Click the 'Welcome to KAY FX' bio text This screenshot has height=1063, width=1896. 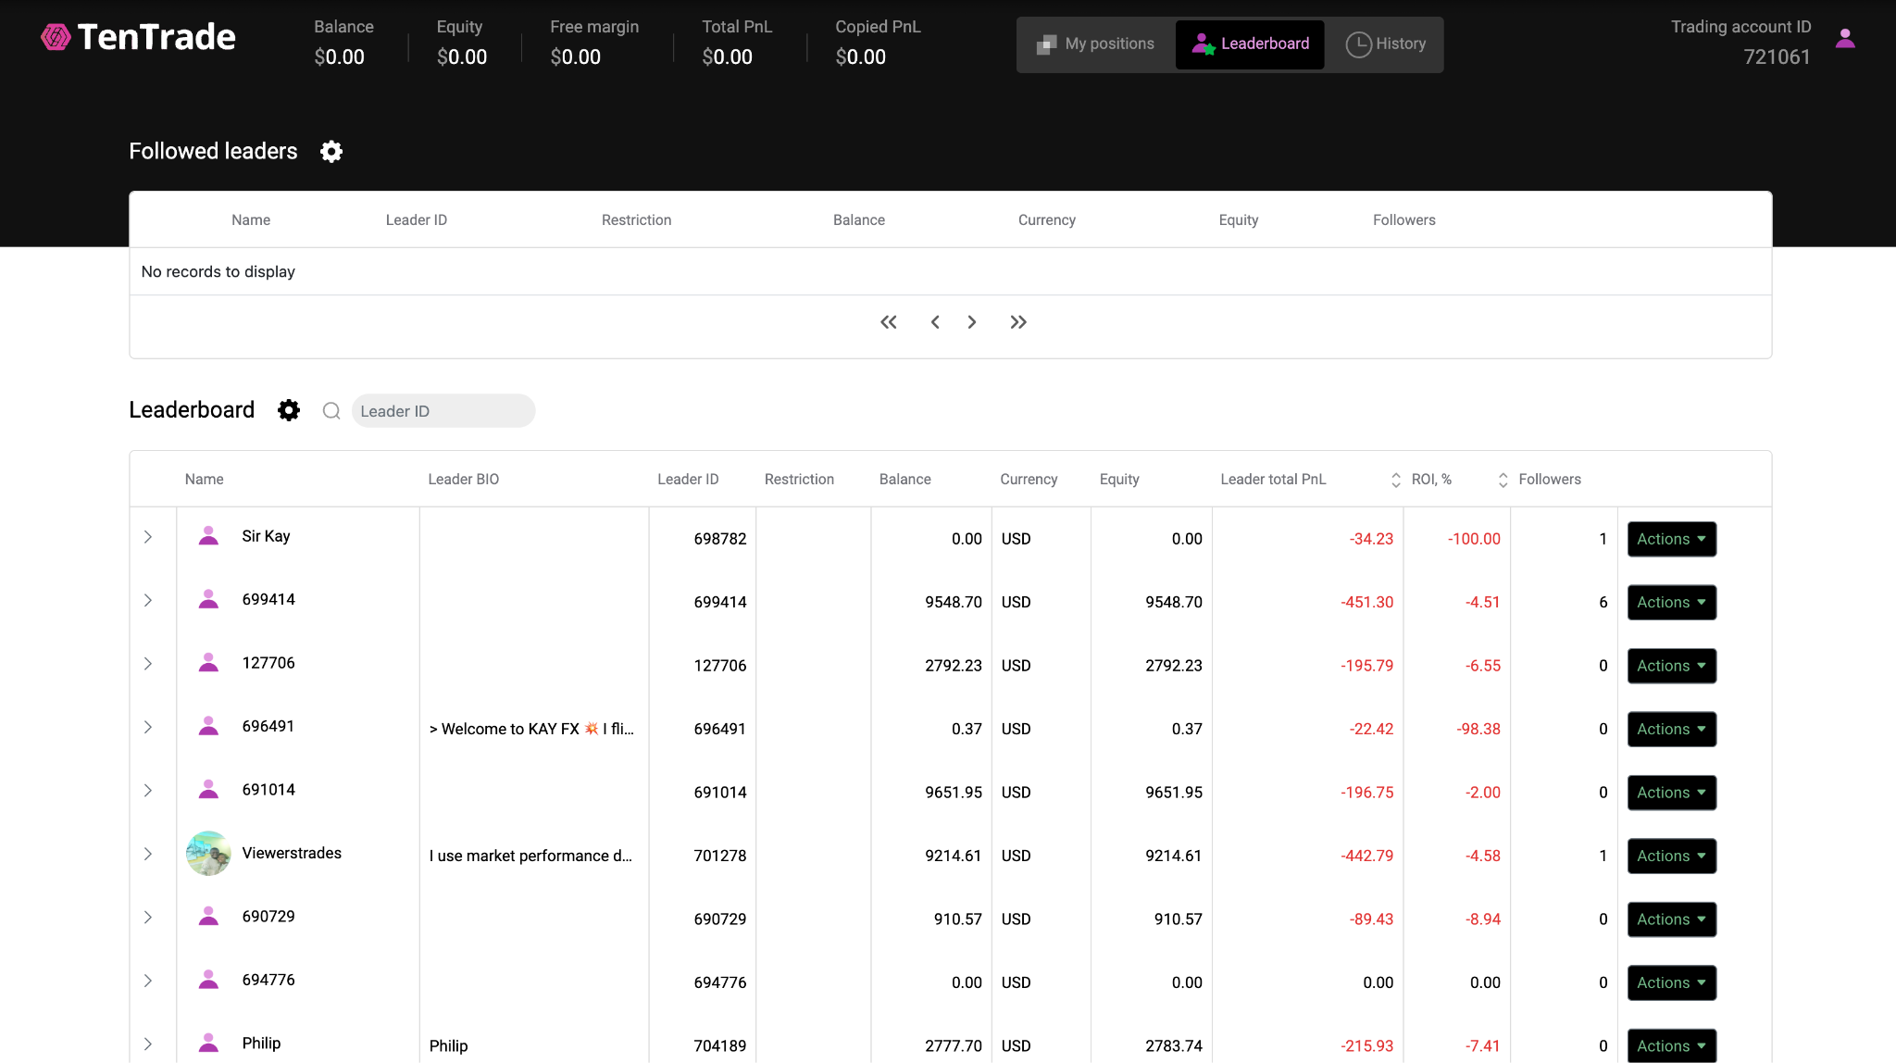coord(531,729)
